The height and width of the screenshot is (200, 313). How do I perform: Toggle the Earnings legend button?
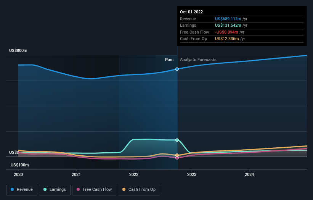point(55,190)
